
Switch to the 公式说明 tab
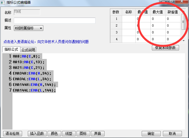(28, 50)
